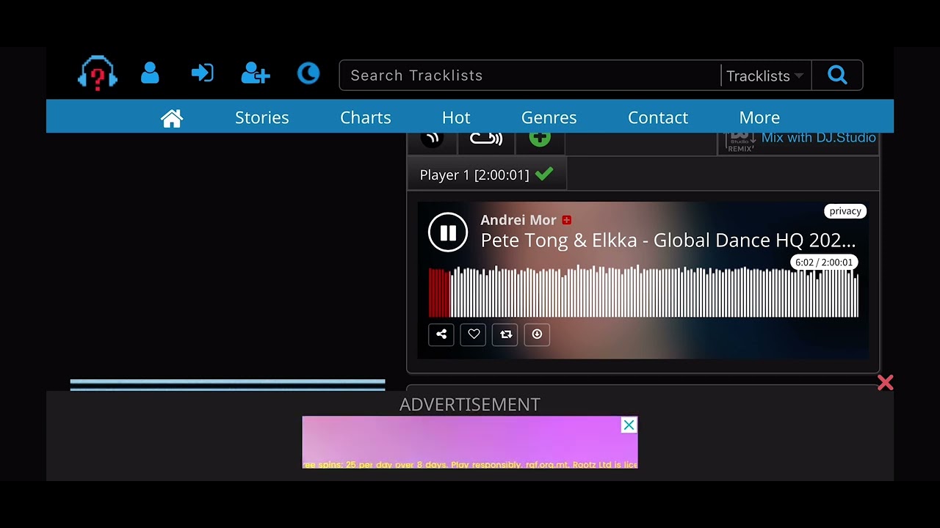Open the Hot menu item
940x528 pixels.
(456, 117)
